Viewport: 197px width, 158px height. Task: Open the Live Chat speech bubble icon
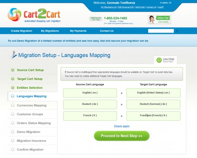(159, 60)
